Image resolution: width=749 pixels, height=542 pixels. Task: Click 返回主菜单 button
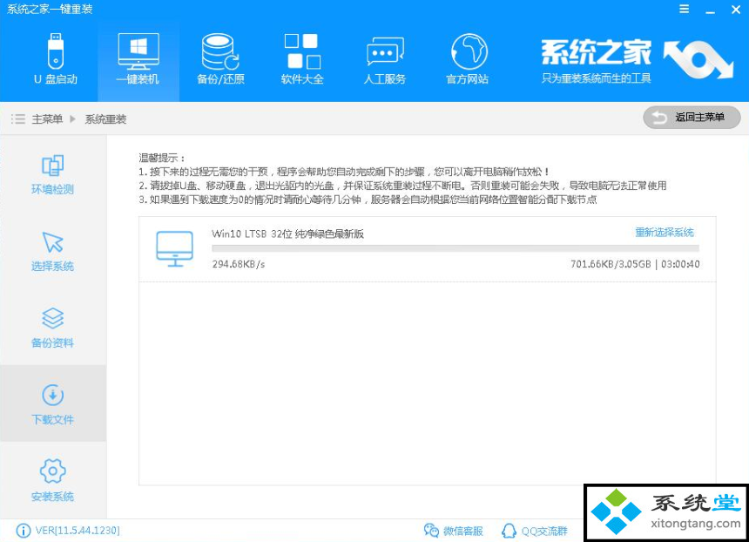click(692, 117)
